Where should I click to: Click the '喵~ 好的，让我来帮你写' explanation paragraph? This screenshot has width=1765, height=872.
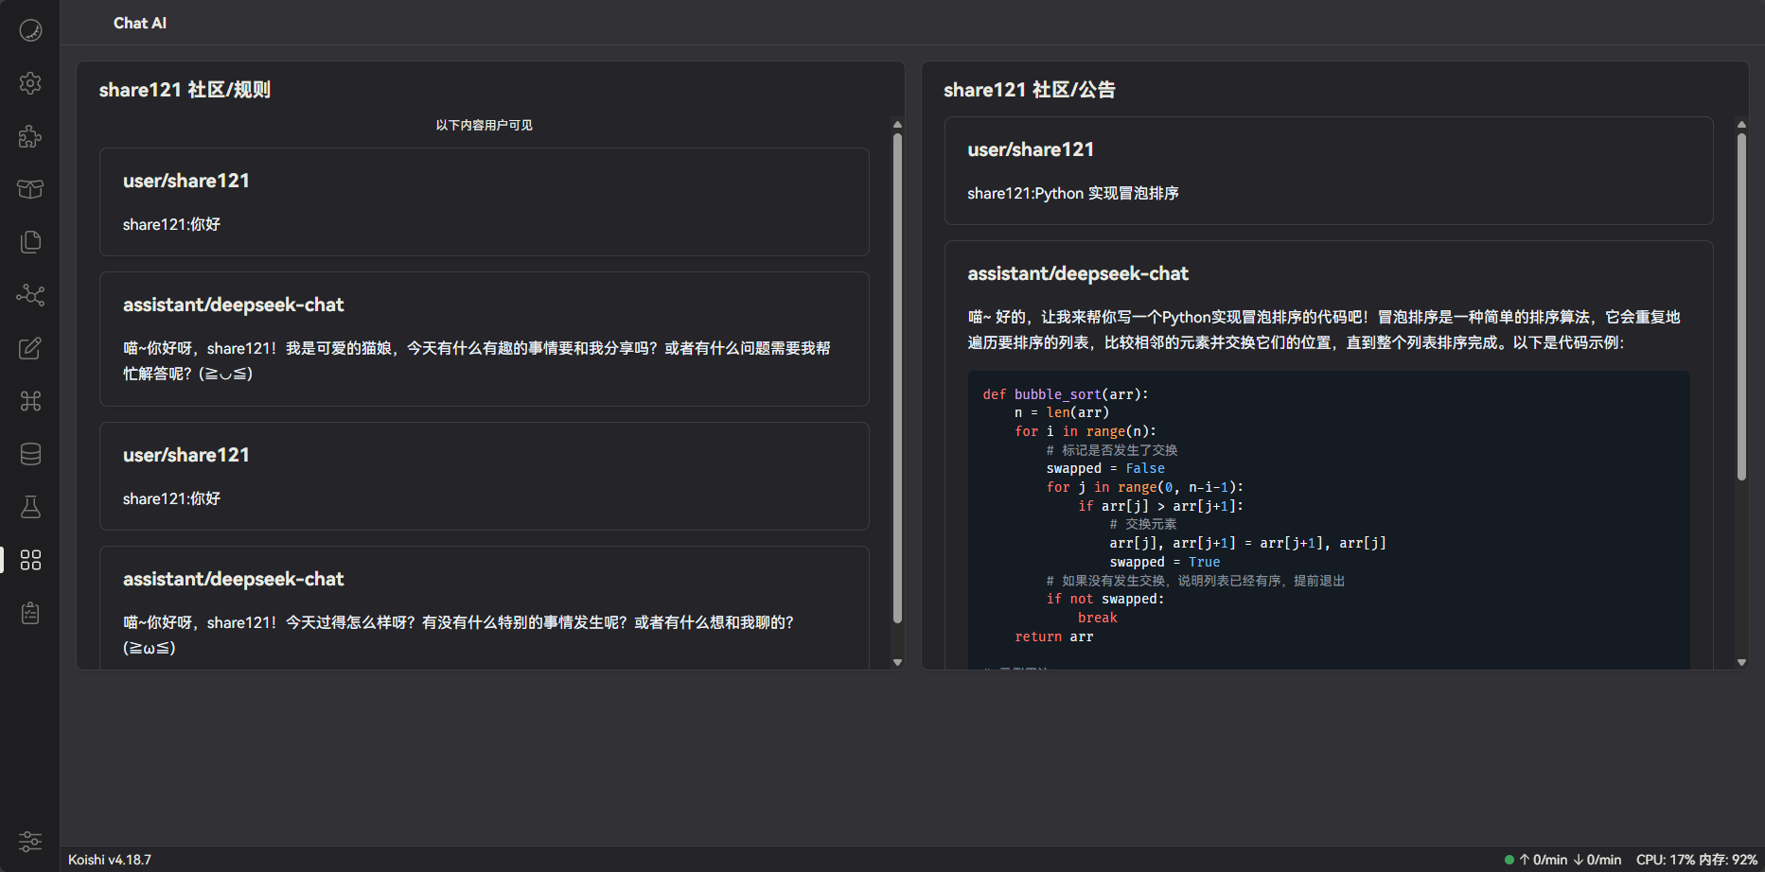1324,329
